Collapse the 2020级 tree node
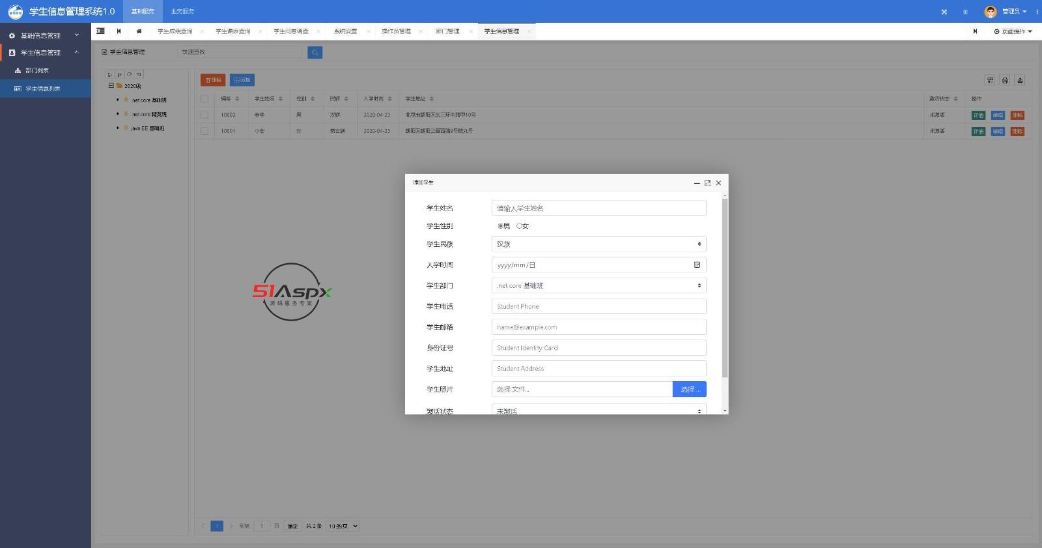1042x548 pixels. click(111, 86)
